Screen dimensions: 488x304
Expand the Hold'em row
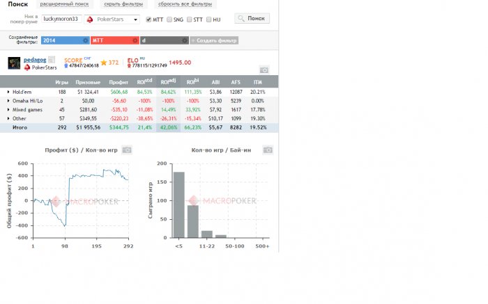coord(8,92)
